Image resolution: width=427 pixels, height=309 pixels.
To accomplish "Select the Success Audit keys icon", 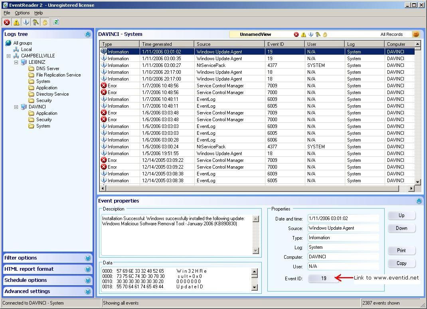I will click(36, 22).
